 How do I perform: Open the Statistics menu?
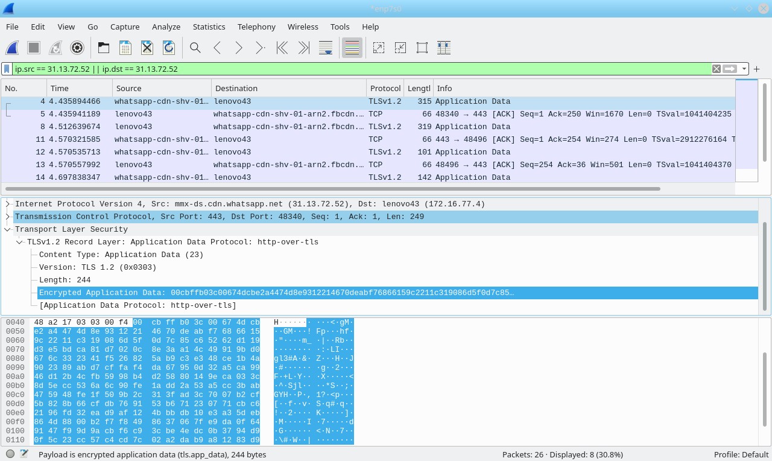(x=209, y=27)
